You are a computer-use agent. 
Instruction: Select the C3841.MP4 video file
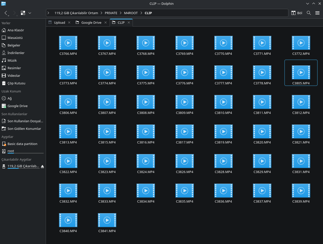coord(107,223)
